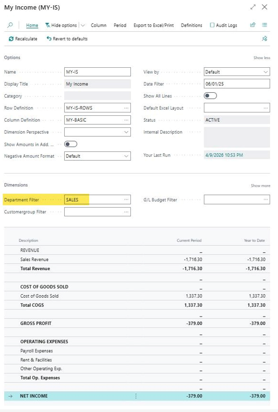Click the REVENUE heading row
Image resolution: width=278 pixels, height=412 pixels.
click(x=137, y=250)
